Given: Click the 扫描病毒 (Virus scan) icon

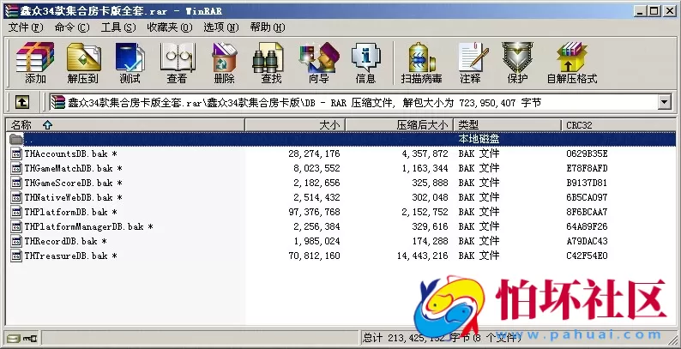Looking at the screenshot, I should click(422, 57).
